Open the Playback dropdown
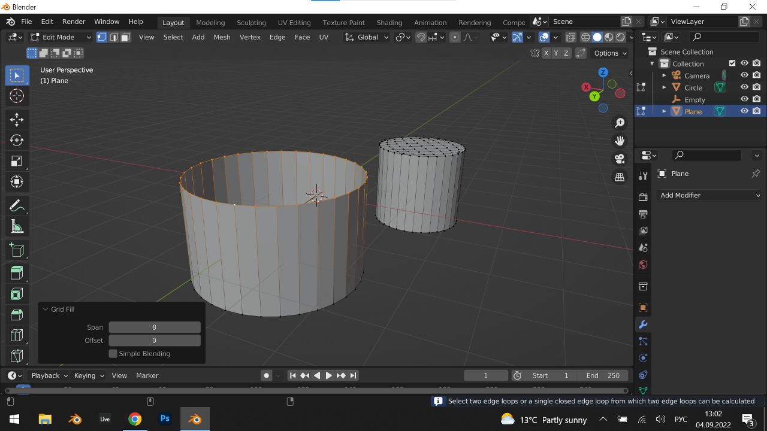Screen dimensions: 767x431 (49, 375)
